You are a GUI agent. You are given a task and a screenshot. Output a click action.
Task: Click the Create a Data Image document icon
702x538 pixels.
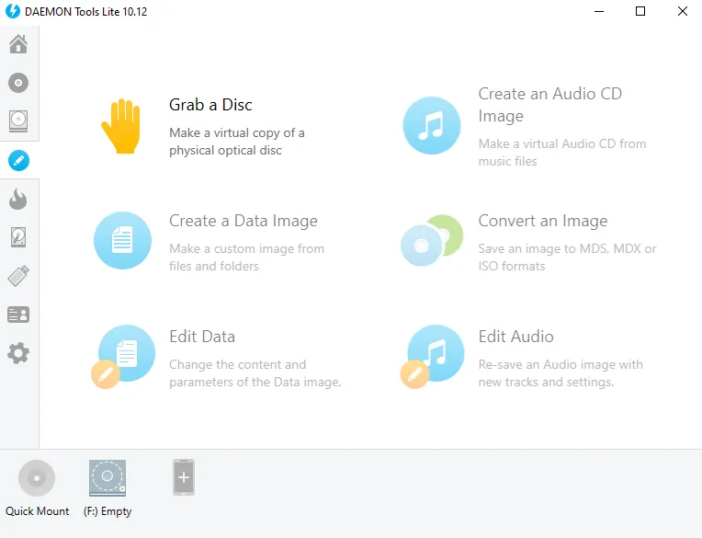[122, 241]
